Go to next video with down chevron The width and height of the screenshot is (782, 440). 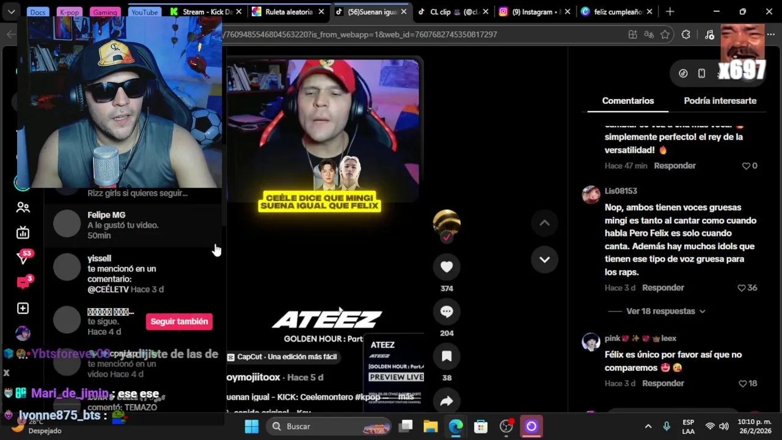pyautogui.click(x=544, y=260)
